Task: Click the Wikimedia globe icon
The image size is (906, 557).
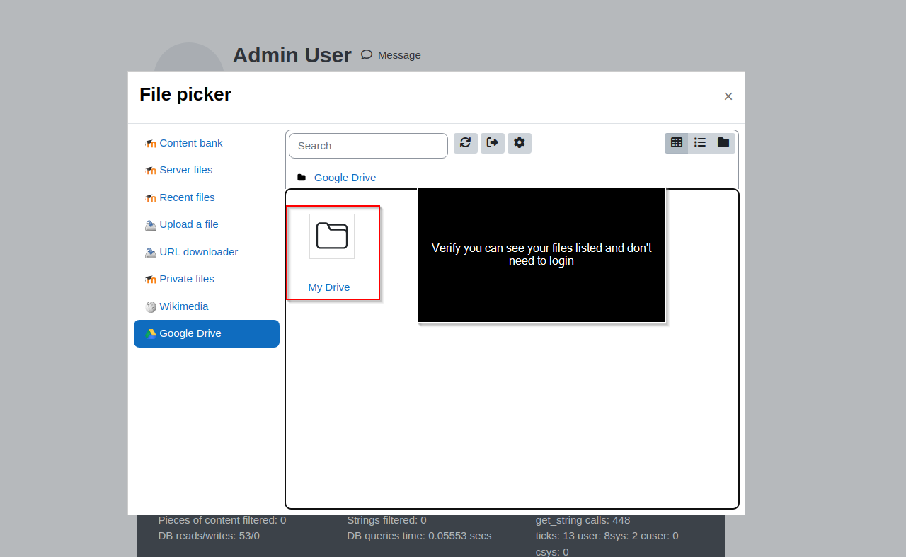Action: pos(151,307)
